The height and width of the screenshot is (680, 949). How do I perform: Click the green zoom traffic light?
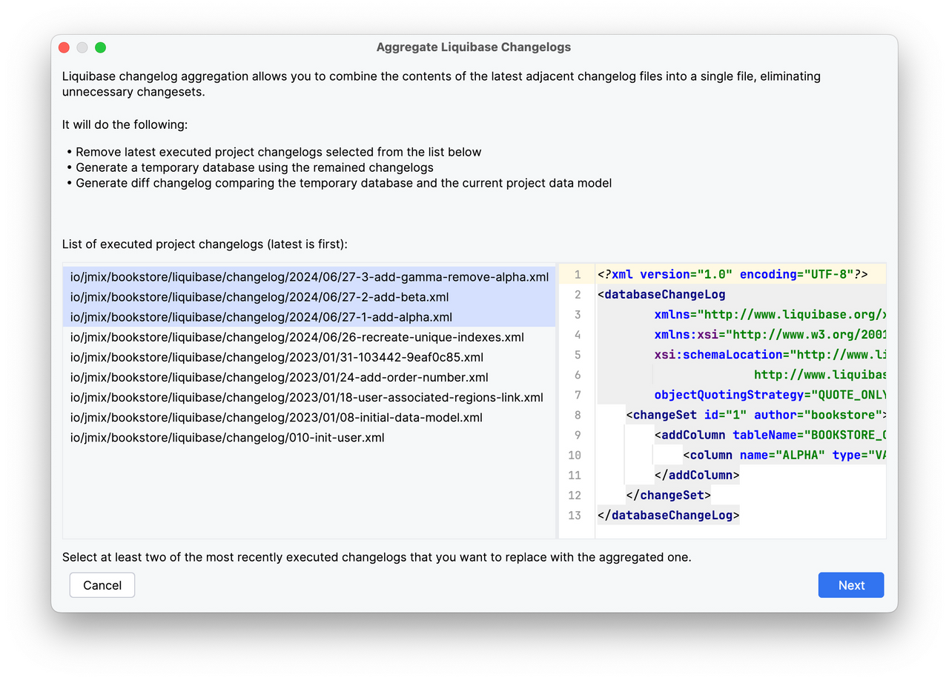(100, 47)
